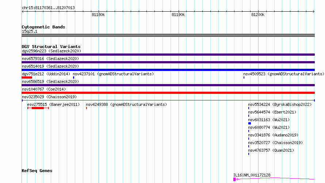
Task: Open variant nsv4249388 (gnomADStructuralVariants) label
Action: coord(126,104)
